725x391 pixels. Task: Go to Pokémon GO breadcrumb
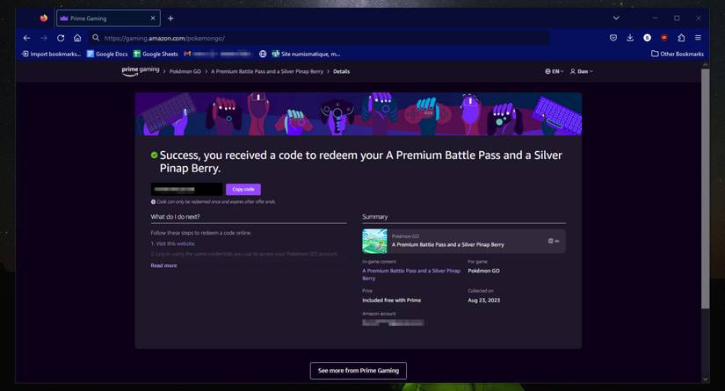[x=185, y=72]
